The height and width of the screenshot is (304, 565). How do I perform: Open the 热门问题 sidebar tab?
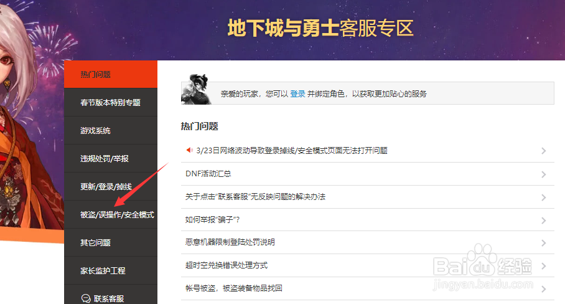111,74
